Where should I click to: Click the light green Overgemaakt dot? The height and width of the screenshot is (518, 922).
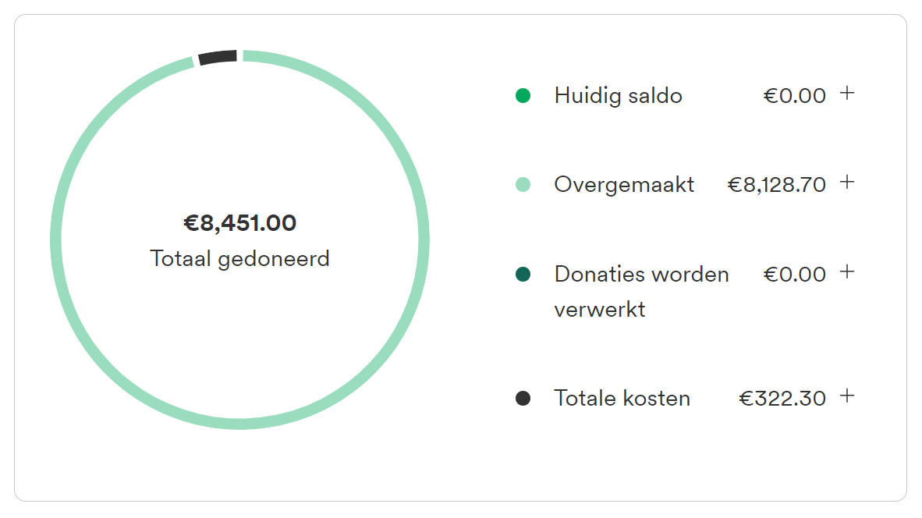523,185
